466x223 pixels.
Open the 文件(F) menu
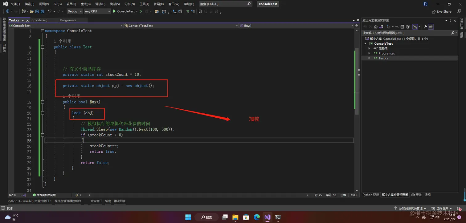click(x=15, y=4)
